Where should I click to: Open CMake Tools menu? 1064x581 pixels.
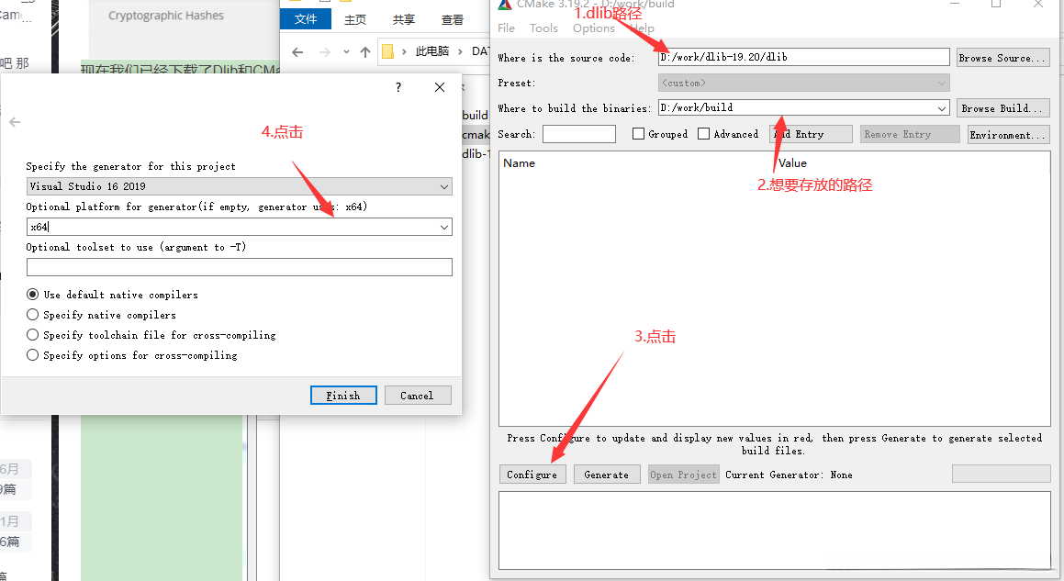(543, 28)
